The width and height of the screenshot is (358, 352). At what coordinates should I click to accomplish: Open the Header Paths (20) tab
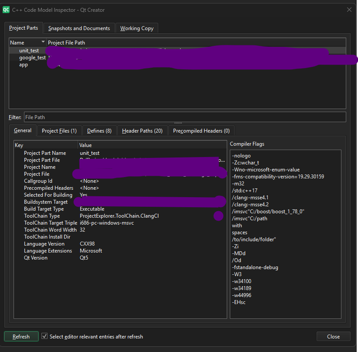coord(142,131)
